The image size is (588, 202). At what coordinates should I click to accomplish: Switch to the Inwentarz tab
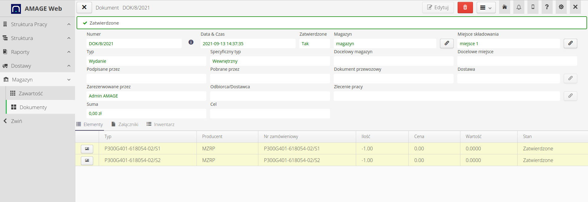coord(161,124)
